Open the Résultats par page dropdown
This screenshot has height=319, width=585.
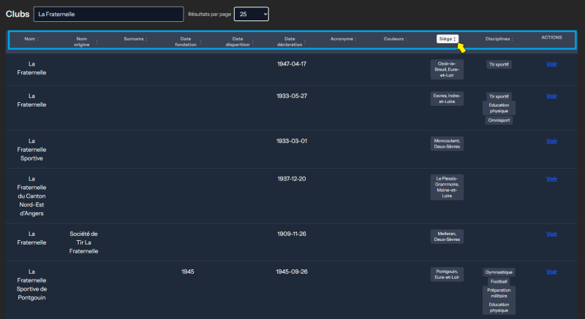(x=251, y=14)
